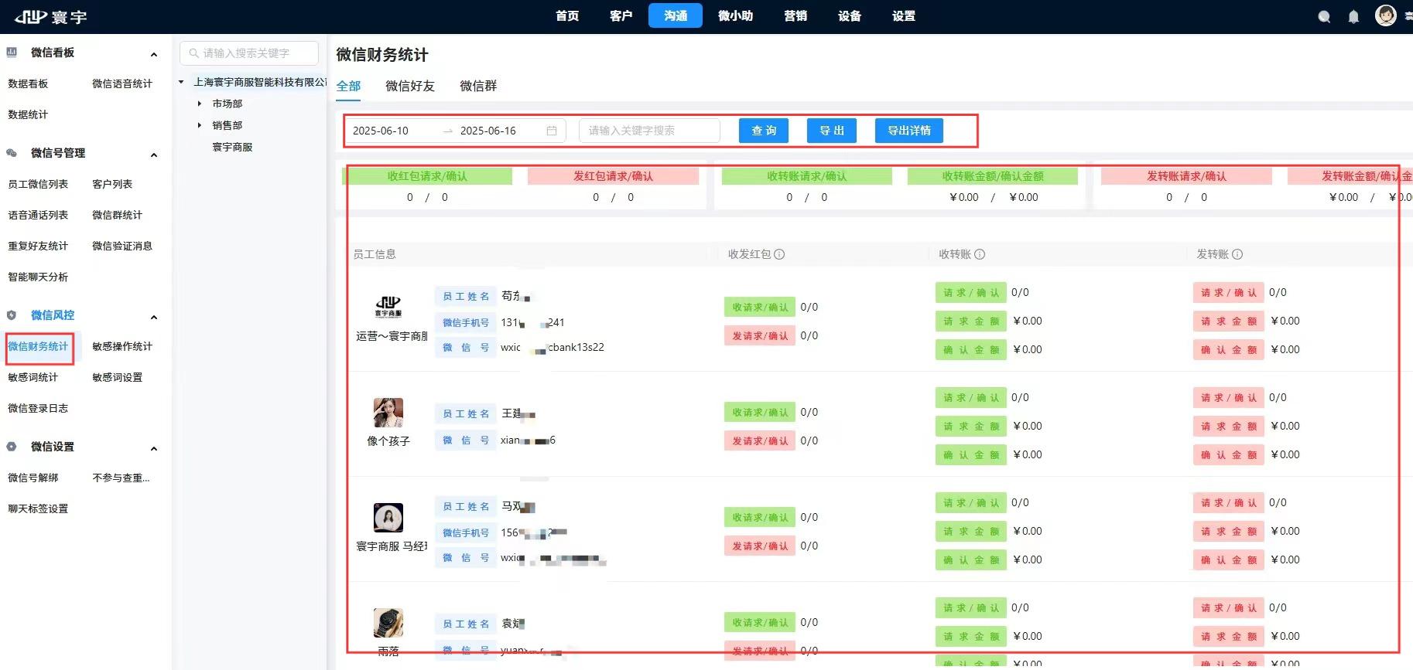This screenshot has width=1413, height=670.
Task: Open 敏感操作统计 in sidebar
Action: (x=122, y=346)
